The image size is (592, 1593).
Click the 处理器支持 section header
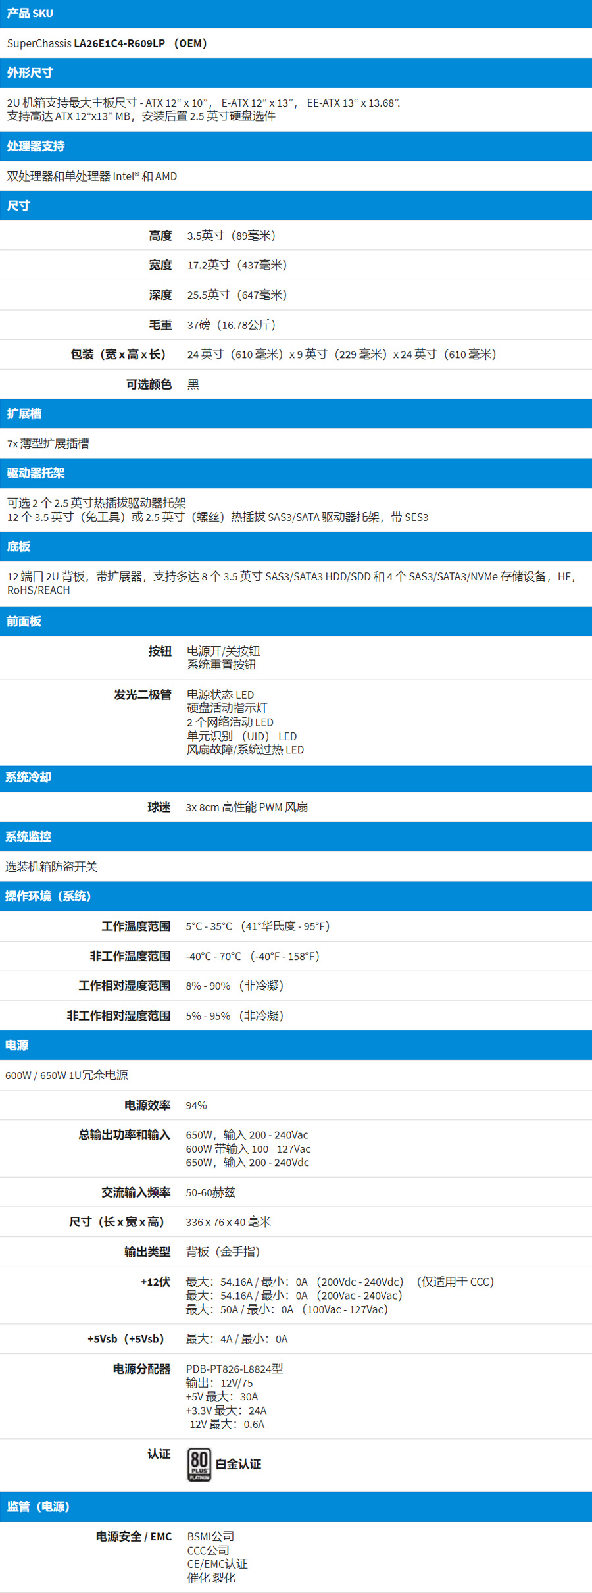(x=36, y=146)
